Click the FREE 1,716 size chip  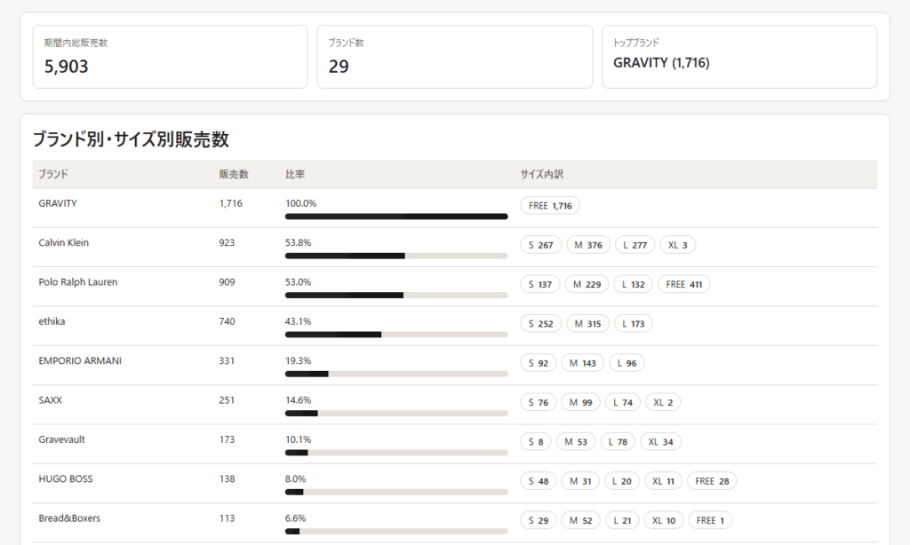[x=550, y=206]
